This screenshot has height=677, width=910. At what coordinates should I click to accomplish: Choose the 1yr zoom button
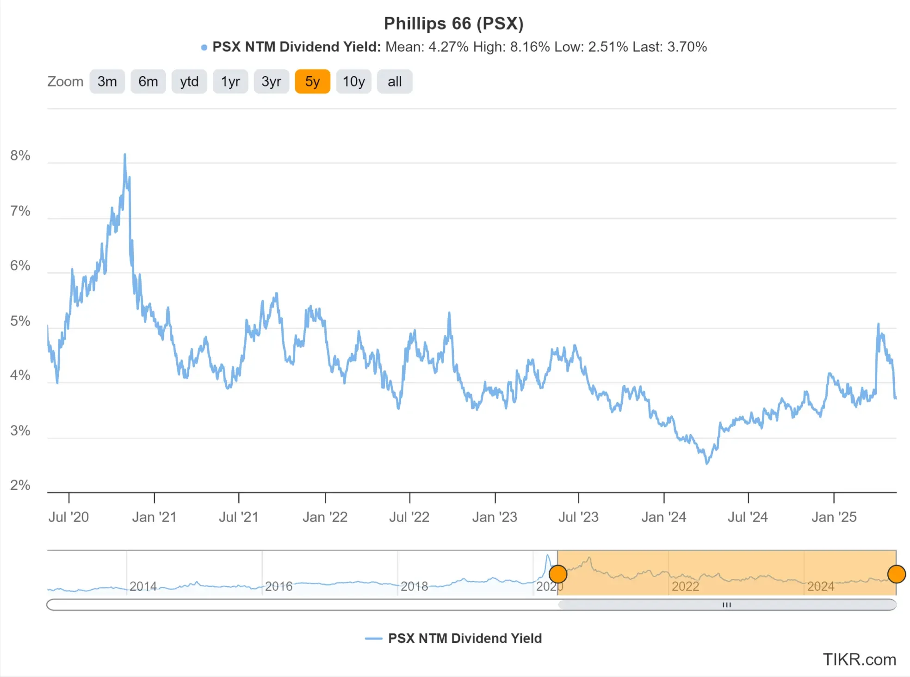230,81
